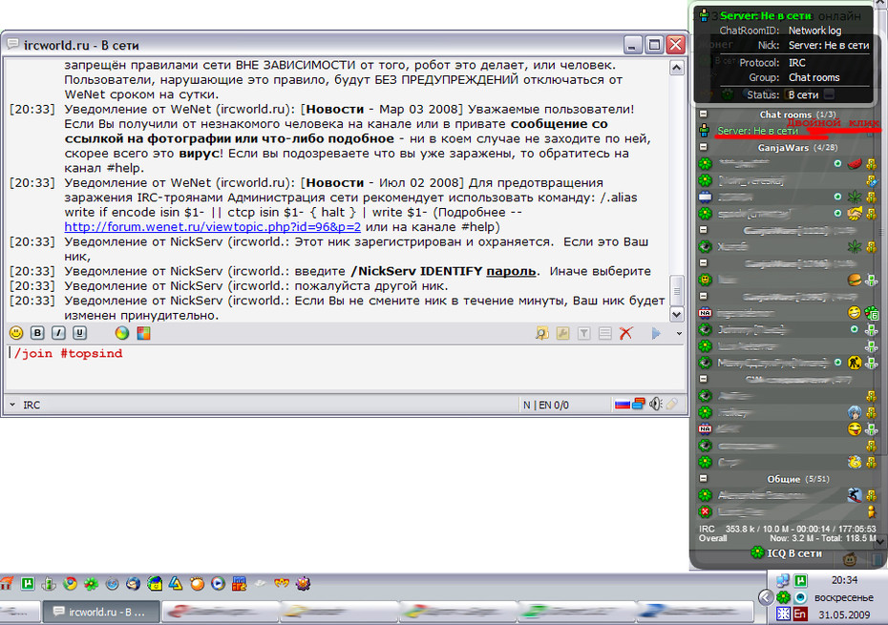Click the wrench tool icon
Screen dimensions: 888x625
(x=562, y=333)
